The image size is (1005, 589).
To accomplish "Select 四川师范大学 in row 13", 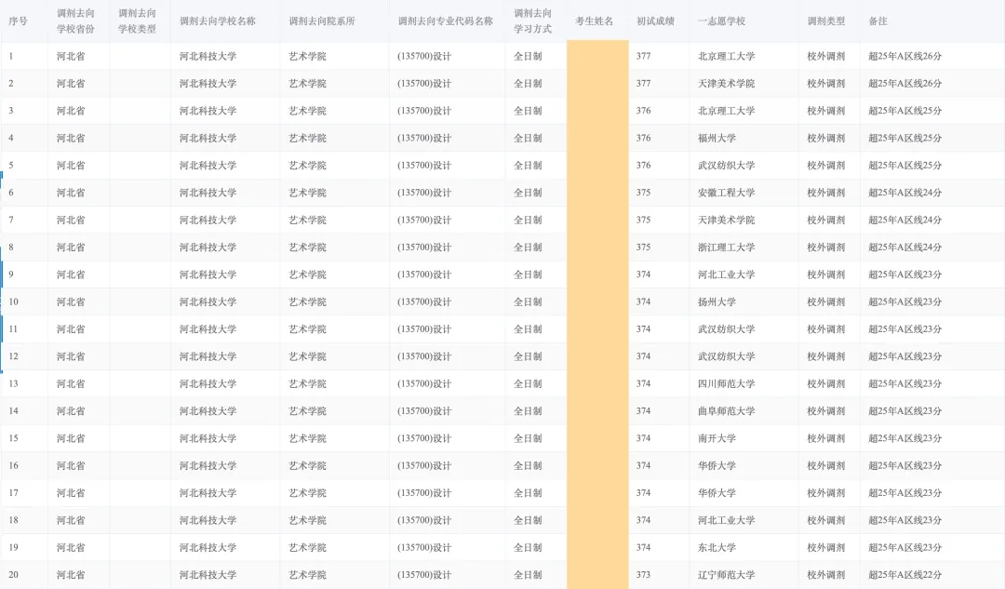I will pos(726,384).
